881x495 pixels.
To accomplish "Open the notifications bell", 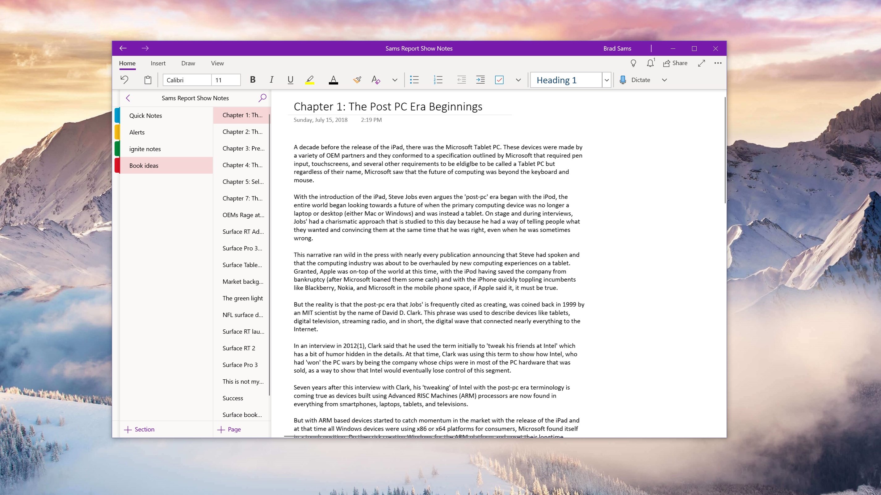I will [650, 63].
